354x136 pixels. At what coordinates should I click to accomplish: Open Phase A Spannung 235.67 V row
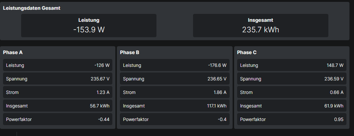coord(58,79)
